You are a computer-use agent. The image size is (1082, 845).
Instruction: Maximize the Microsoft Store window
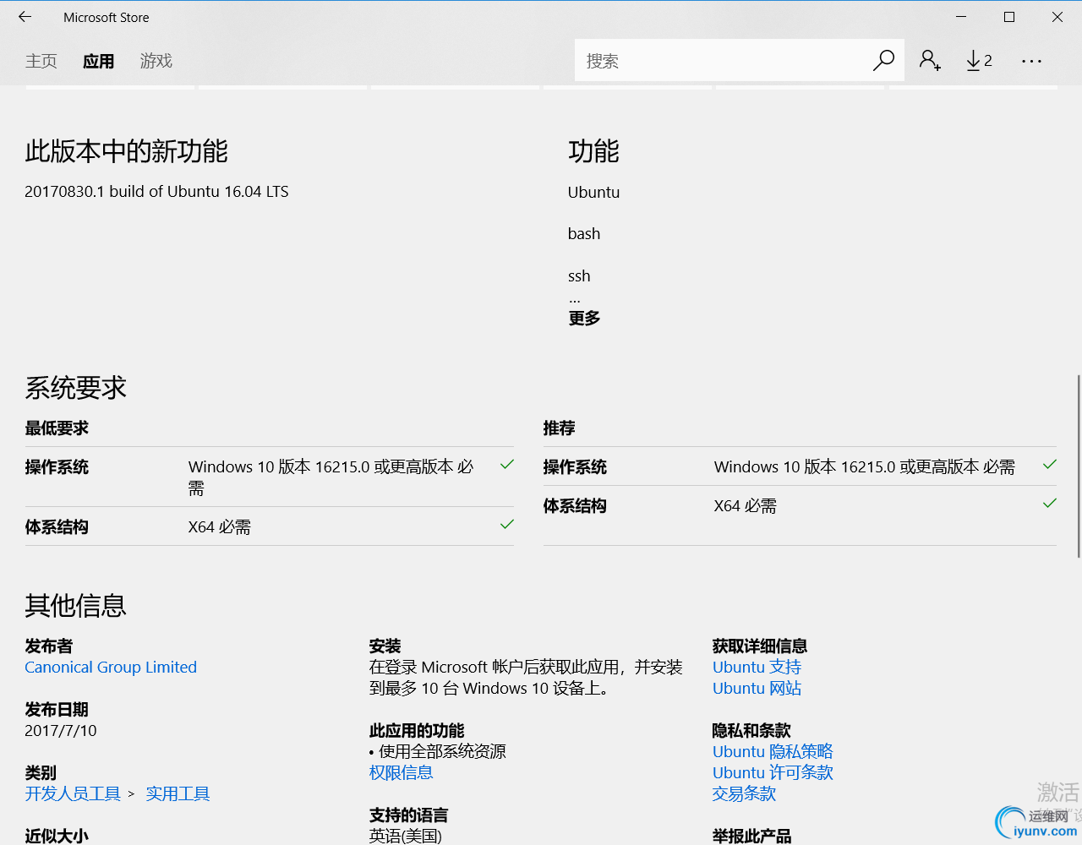pyautogui.click(x=1009, y=17)
